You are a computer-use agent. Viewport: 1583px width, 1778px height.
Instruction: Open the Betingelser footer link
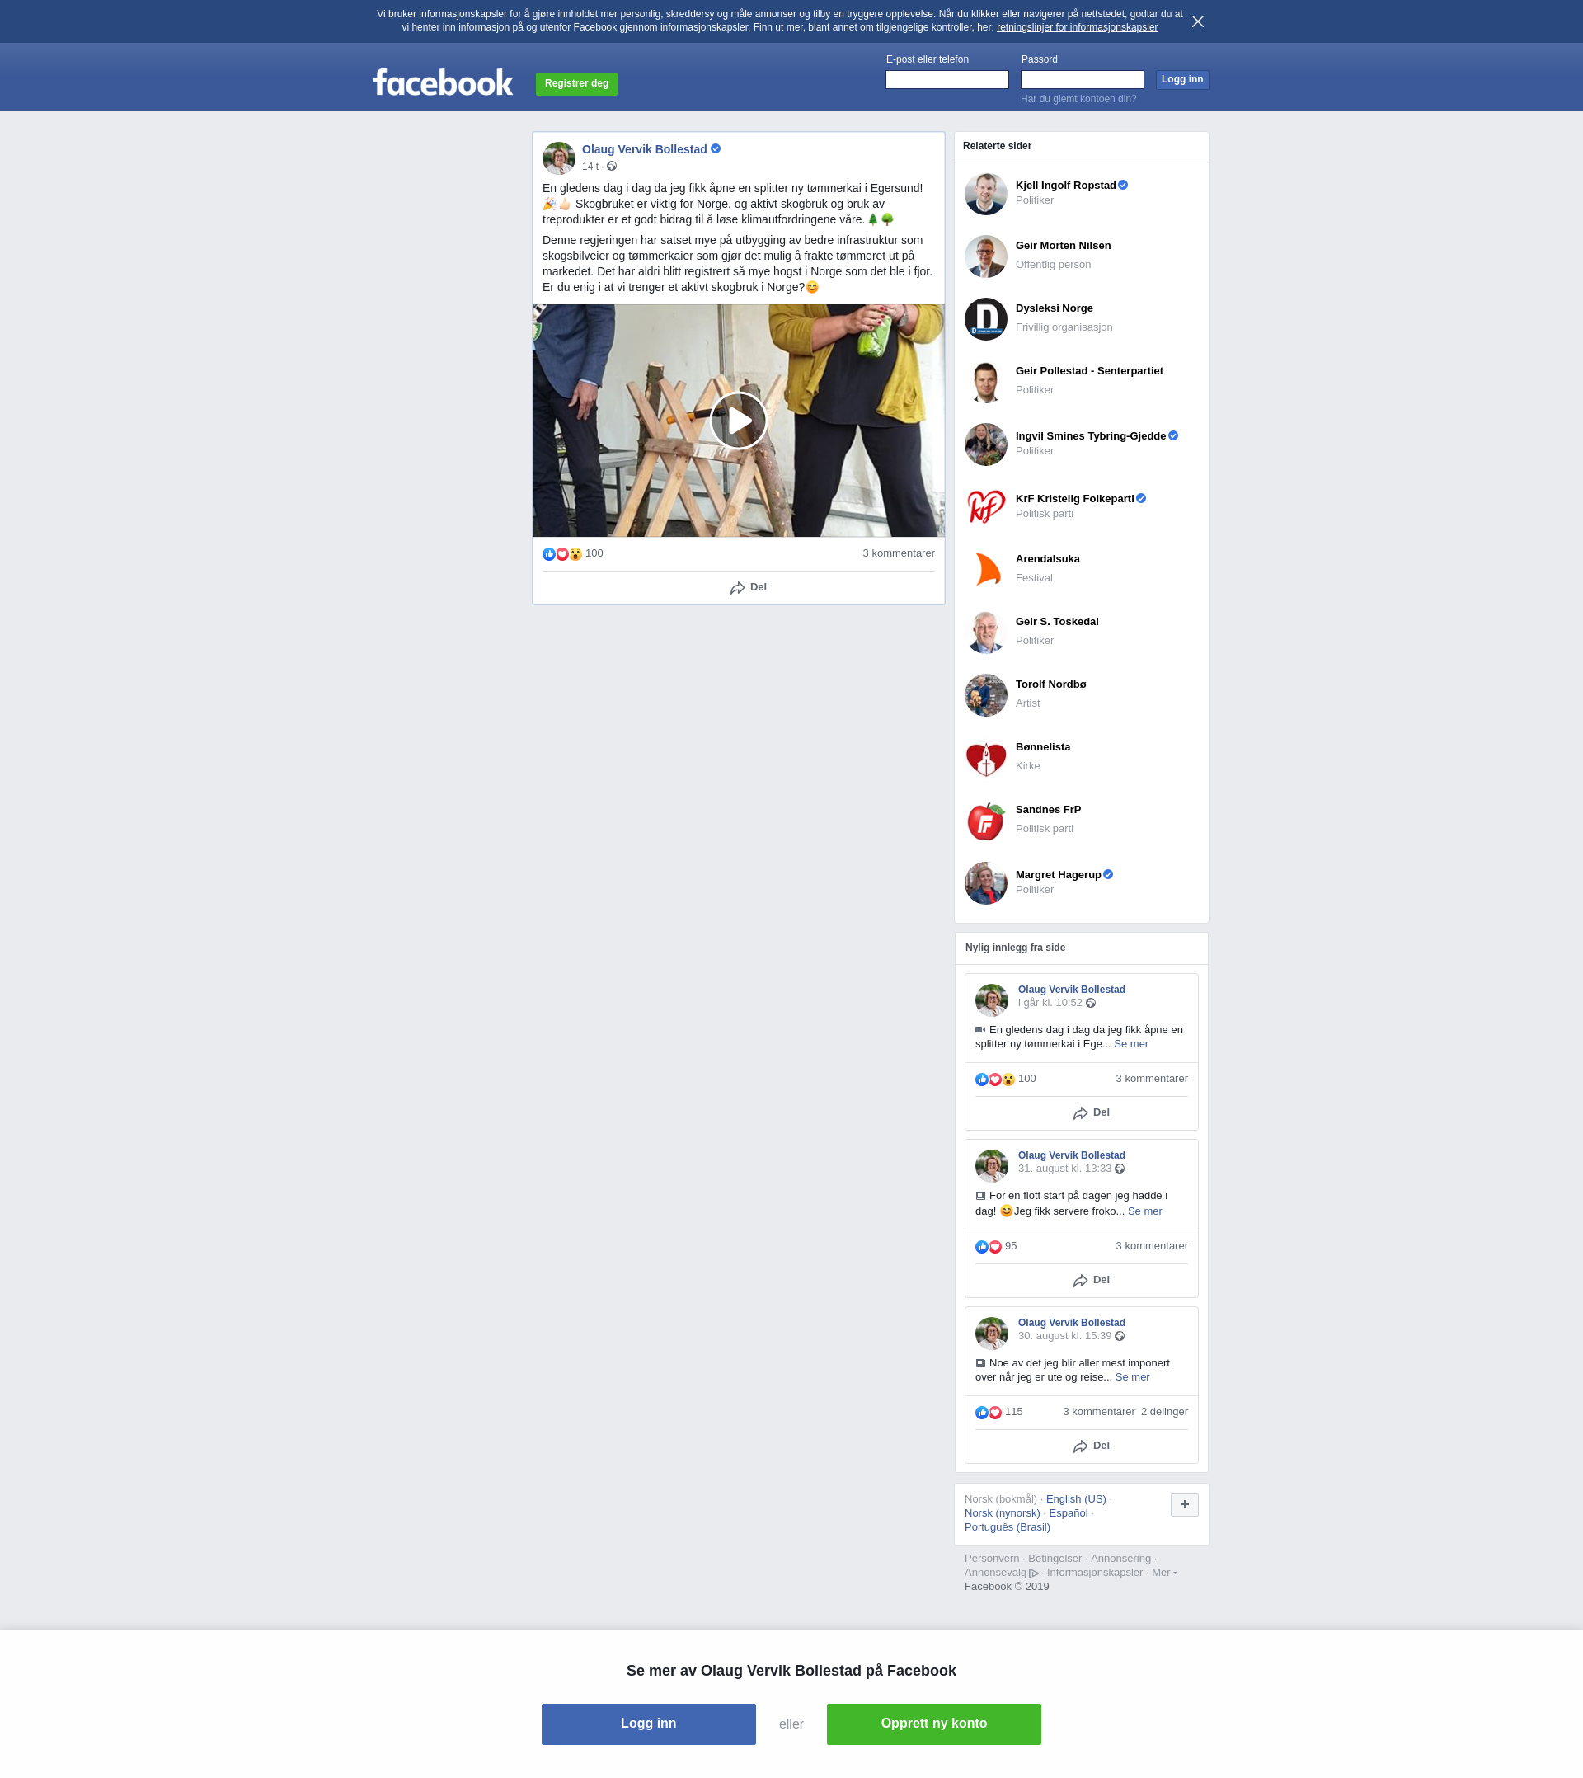(x=1055, y=1559)
